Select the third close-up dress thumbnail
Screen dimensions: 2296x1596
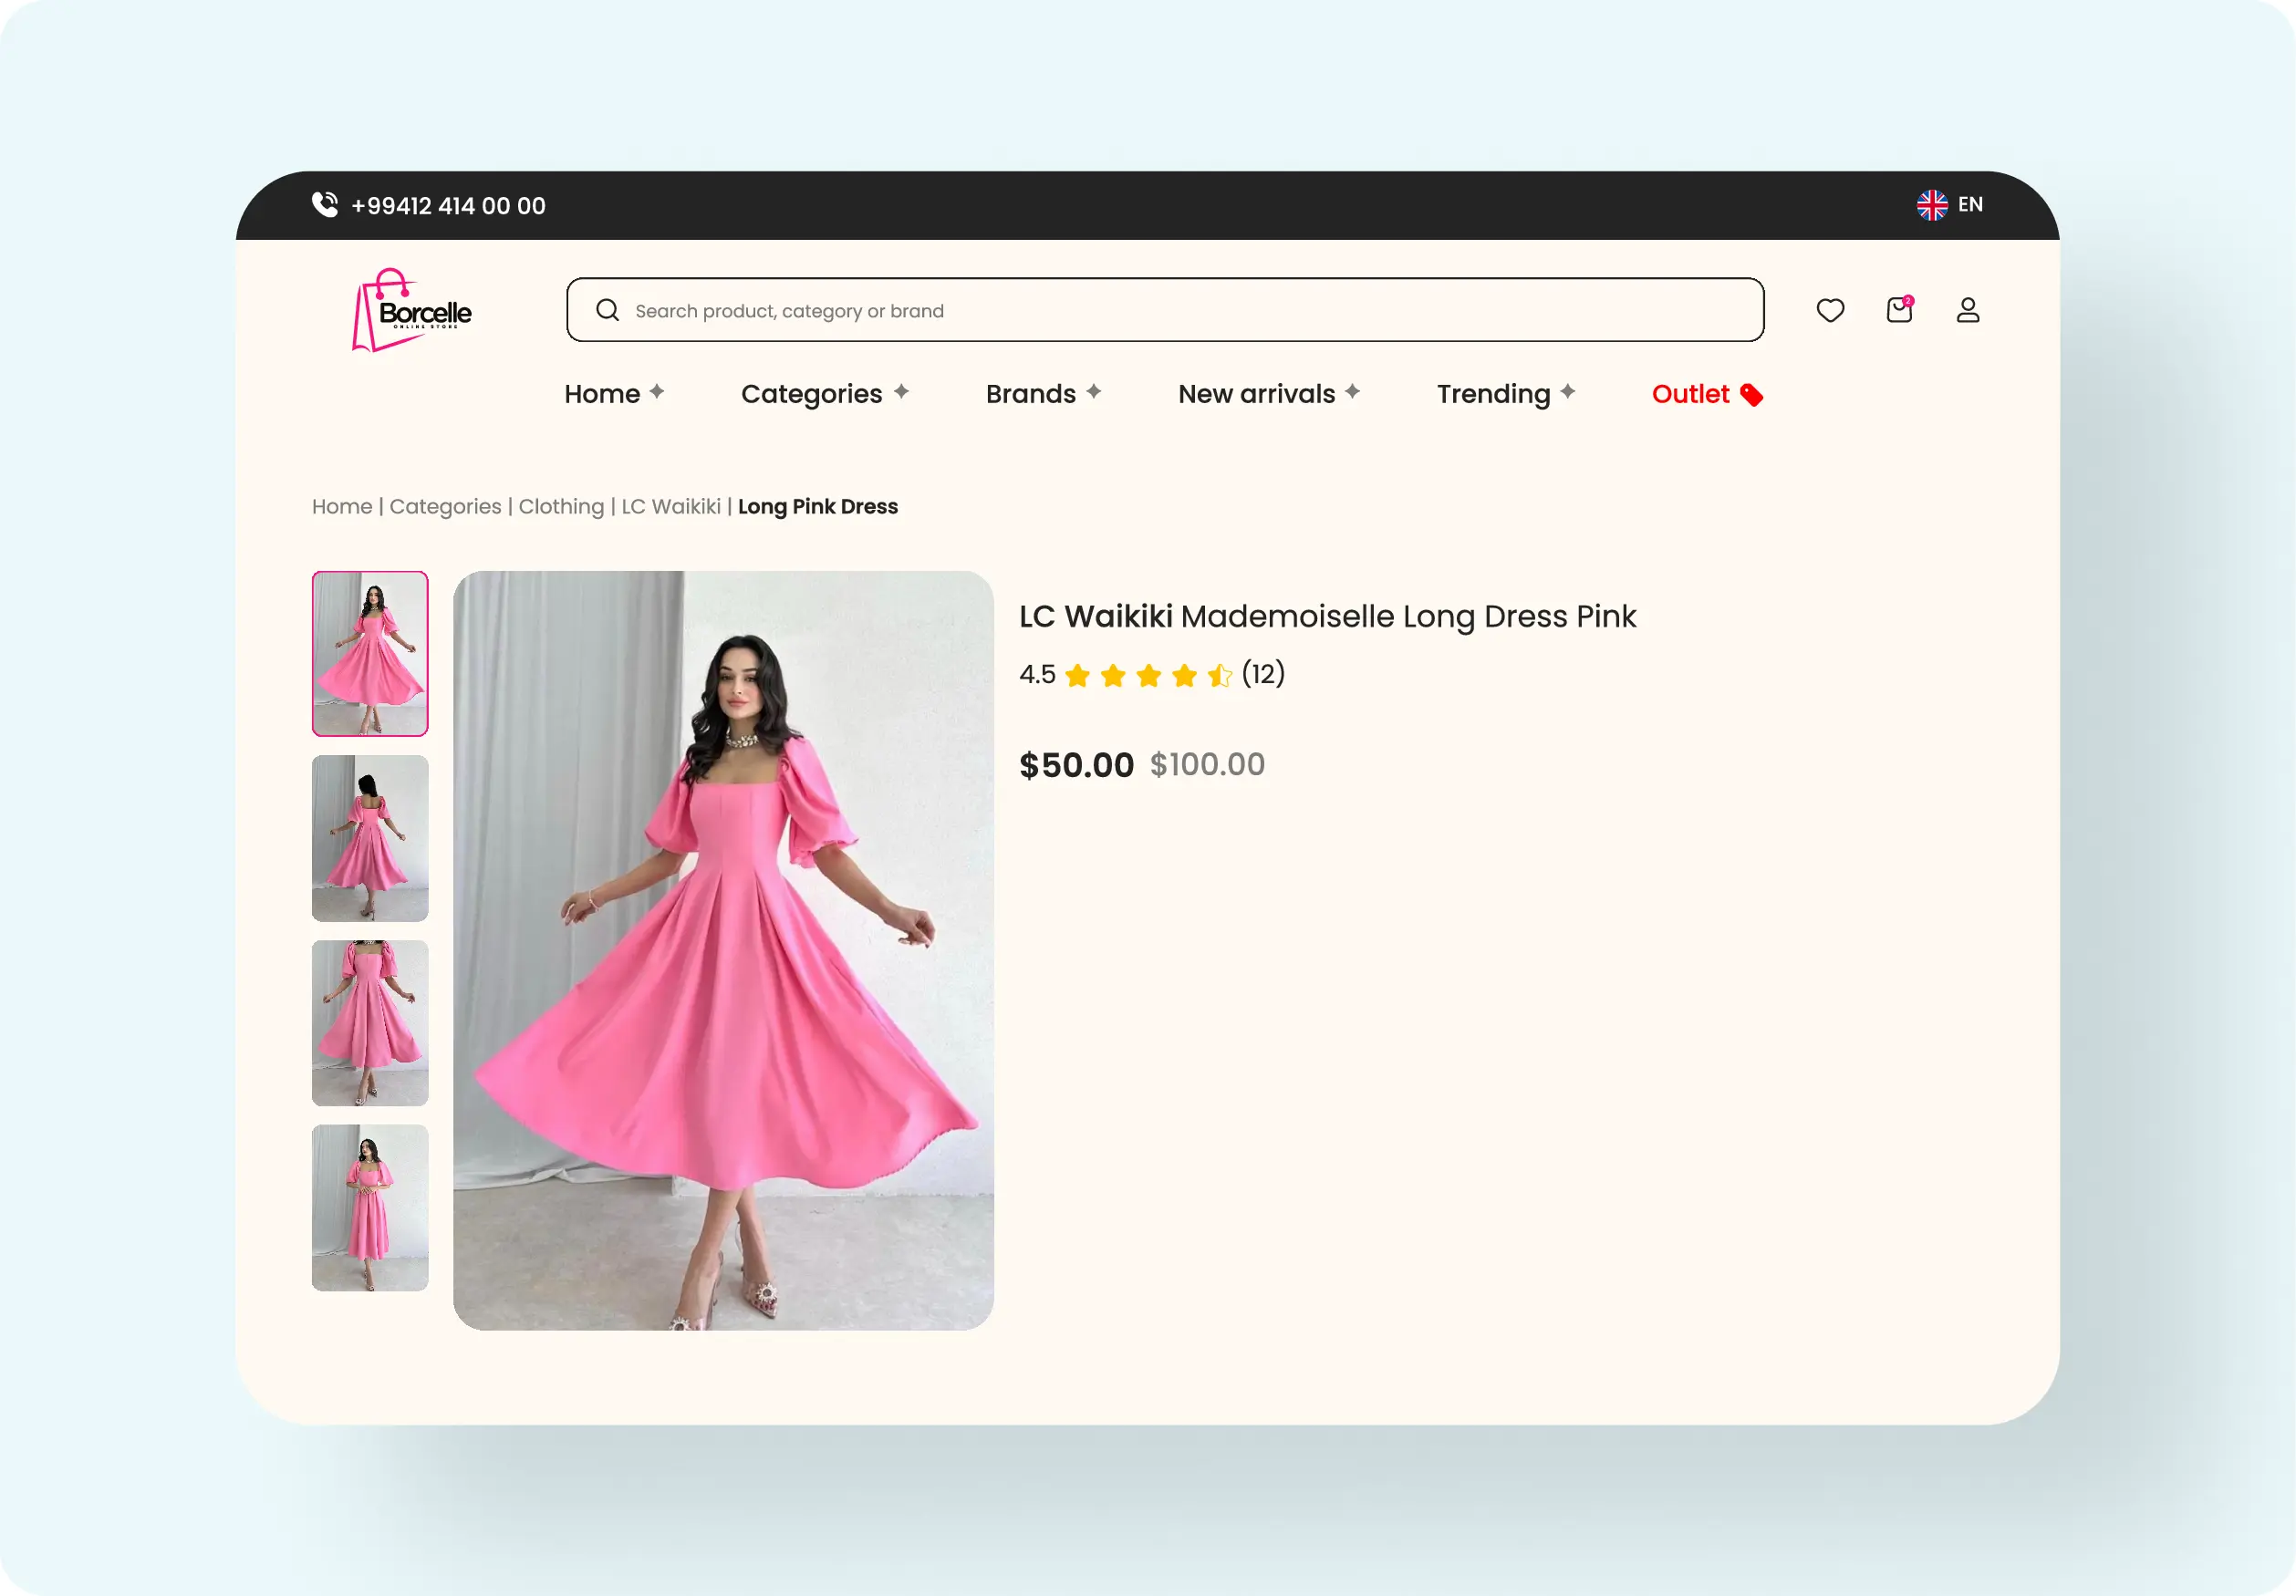pyautogui.click(x=370, y=1023)
